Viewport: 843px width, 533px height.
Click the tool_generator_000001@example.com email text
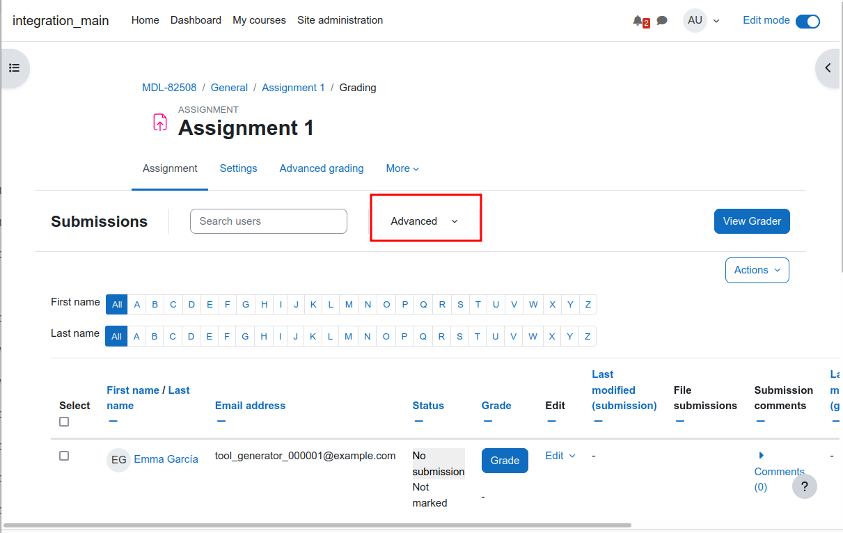(x=306, y=456)
